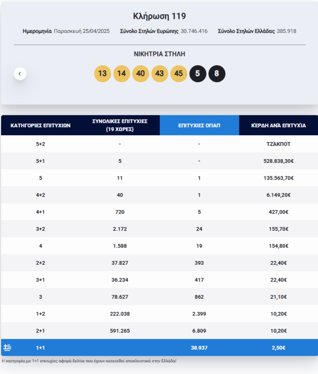Select yellow ball number 13
Image resolution: width=318 pixels, height=374 pixels.
click(103, 74)
